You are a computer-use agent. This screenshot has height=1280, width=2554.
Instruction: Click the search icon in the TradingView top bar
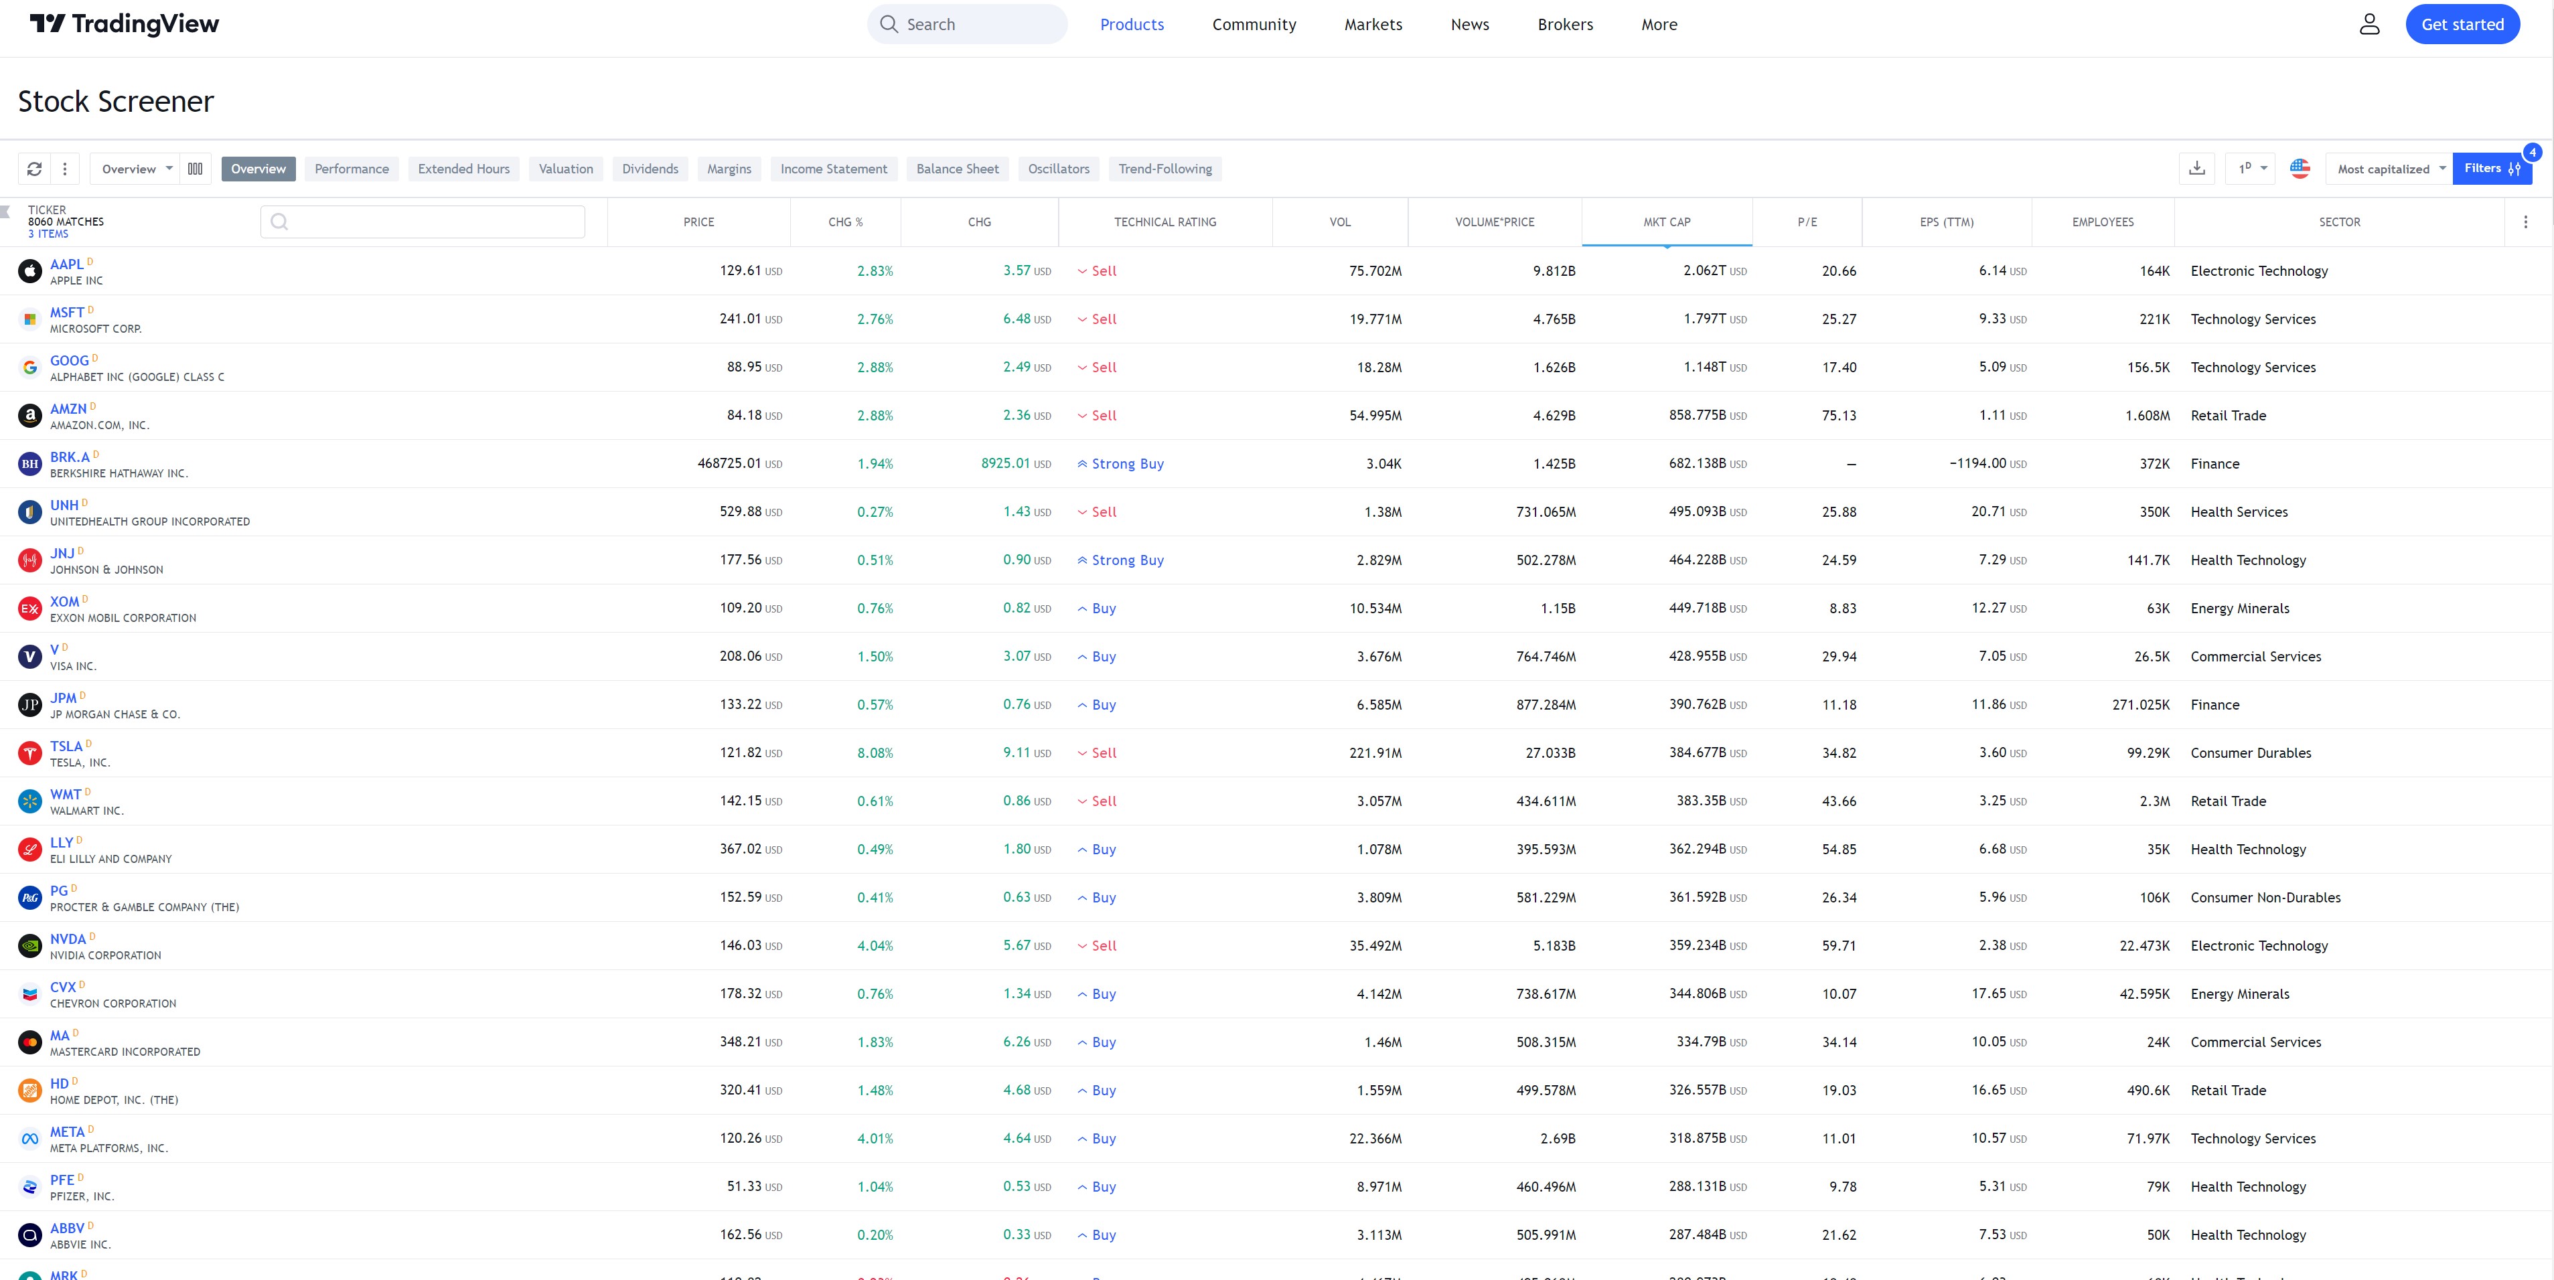point(889,24)
